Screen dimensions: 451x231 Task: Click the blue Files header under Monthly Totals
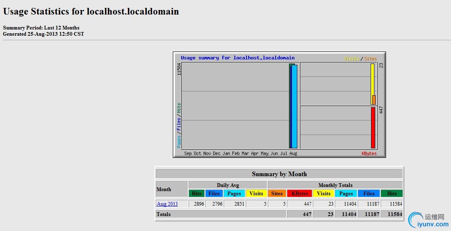click(x=369, y=194)
